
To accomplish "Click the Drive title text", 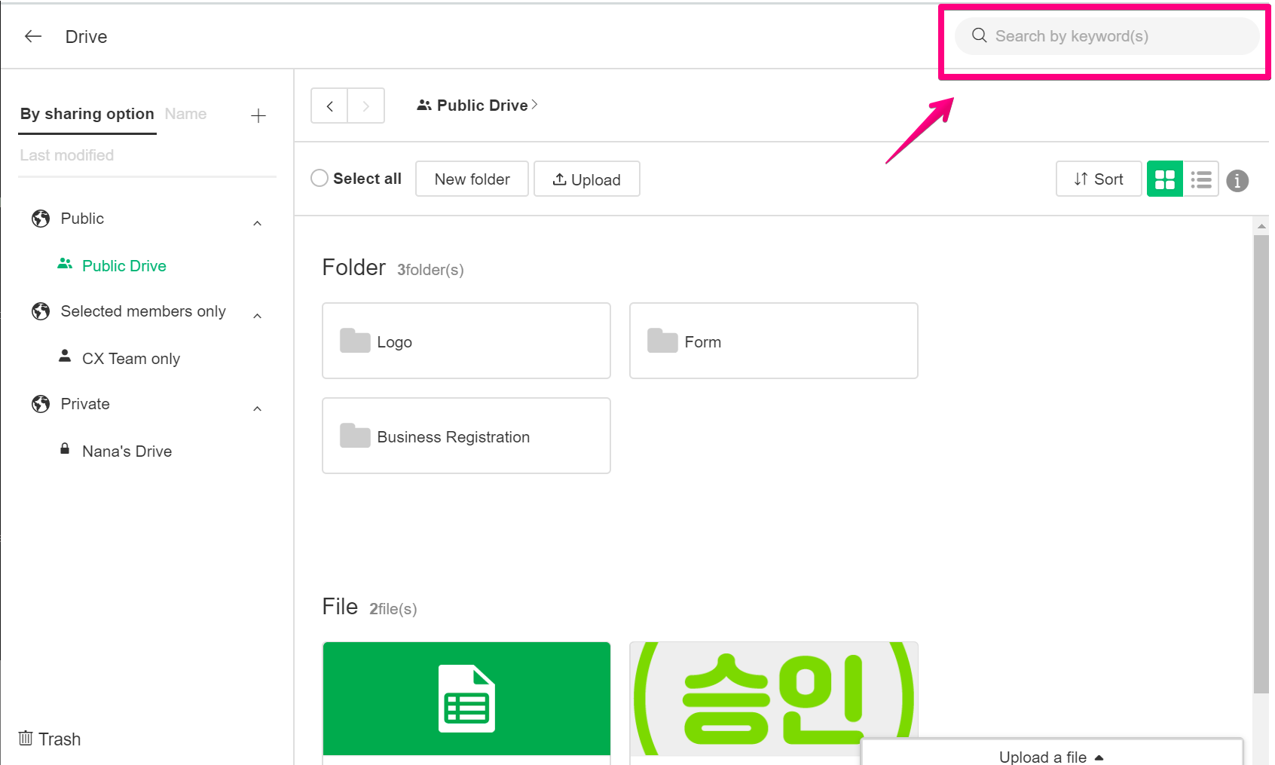I will point(86,37).
